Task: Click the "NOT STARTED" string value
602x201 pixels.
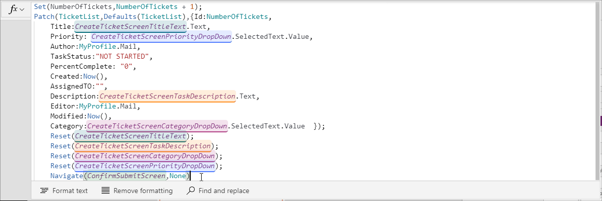Action: pyautogui.click(x=122, y=56)
